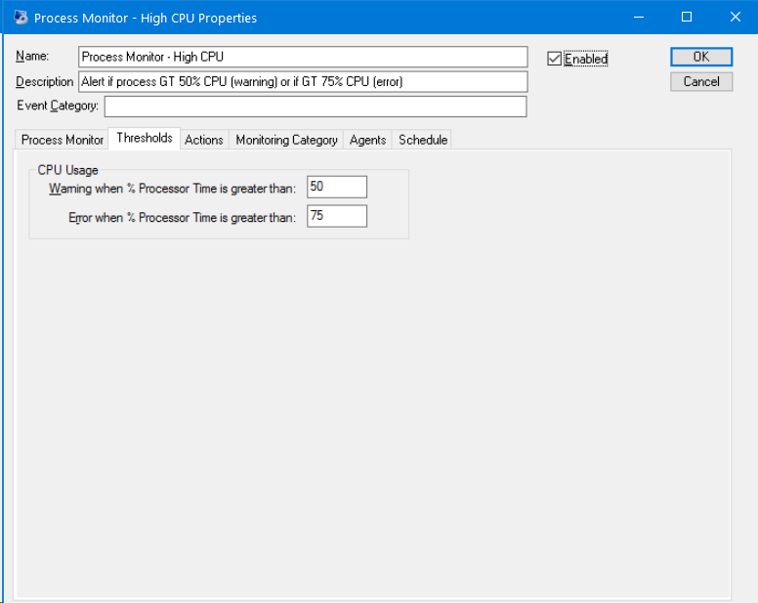Image resolution: width=758 pixels, height=603 pixels.
Task: Open the Monitoring Category tab
Action: tap(286, 140)
